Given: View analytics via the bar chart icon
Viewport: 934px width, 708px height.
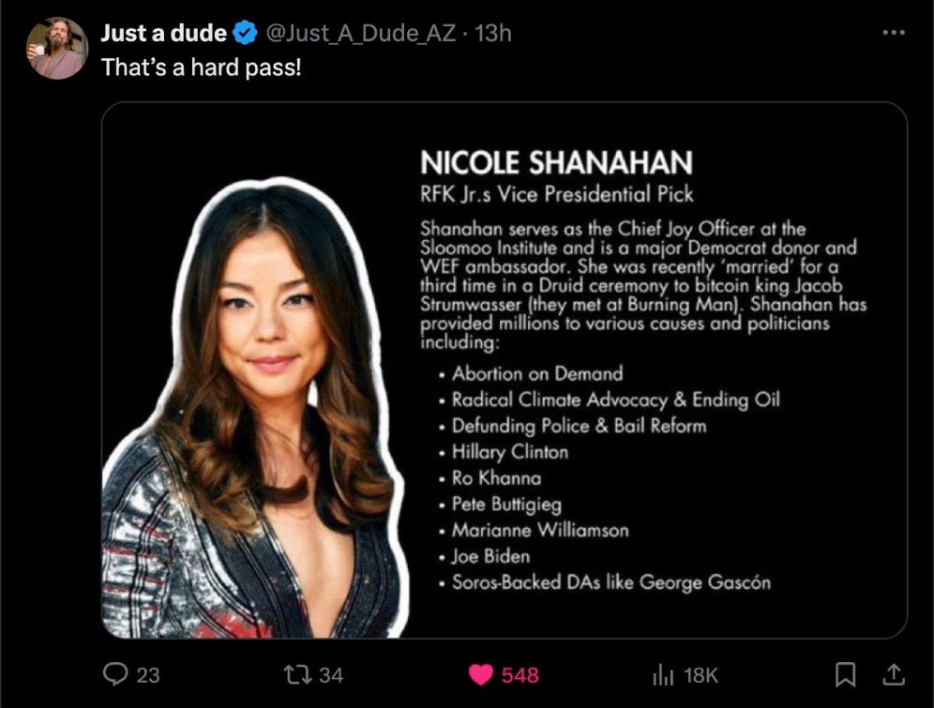Looking at the screenshot, I should 663,674.
